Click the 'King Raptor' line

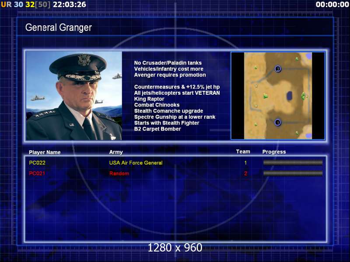(x=149, y=99)
